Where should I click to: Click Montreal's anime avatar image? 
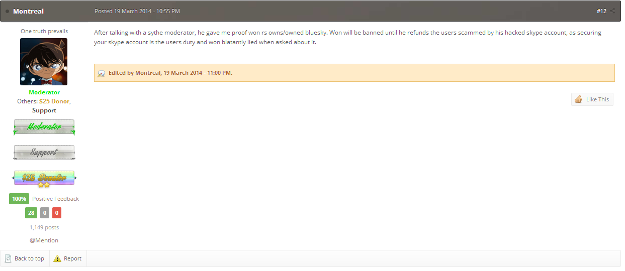pos(44,62)
